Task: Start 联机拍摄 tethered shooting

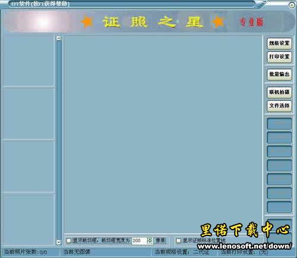Action: pyautogui.click(x=279, y=92)
